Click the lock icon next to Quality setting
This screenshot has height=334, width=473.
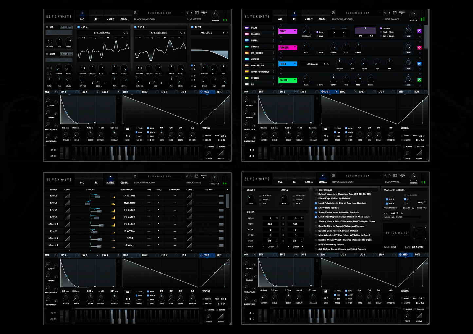(413, 208)
